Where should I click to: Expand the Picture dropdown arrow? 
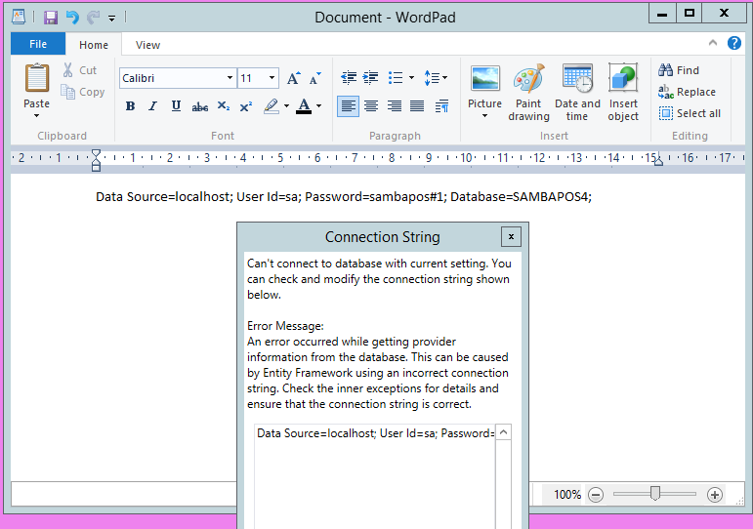point(484,116)
